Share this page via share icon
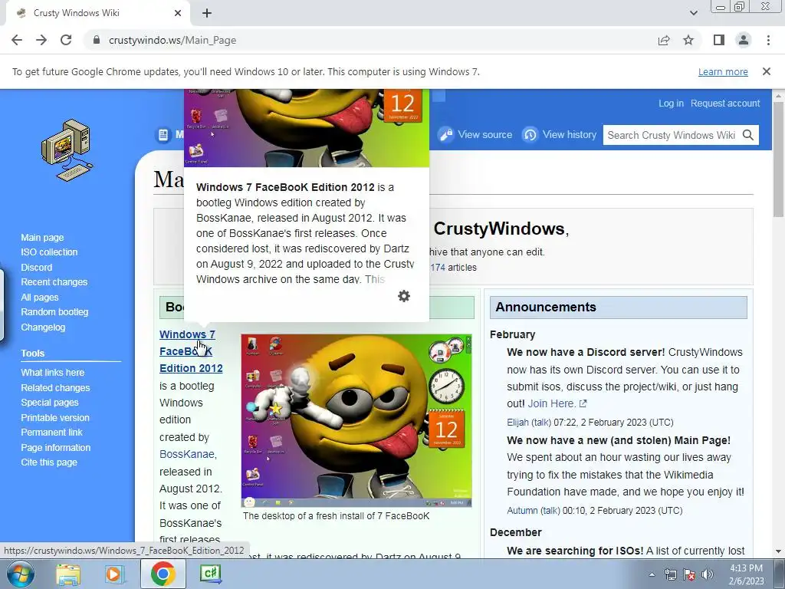785x589 pixels. [664, 40]
